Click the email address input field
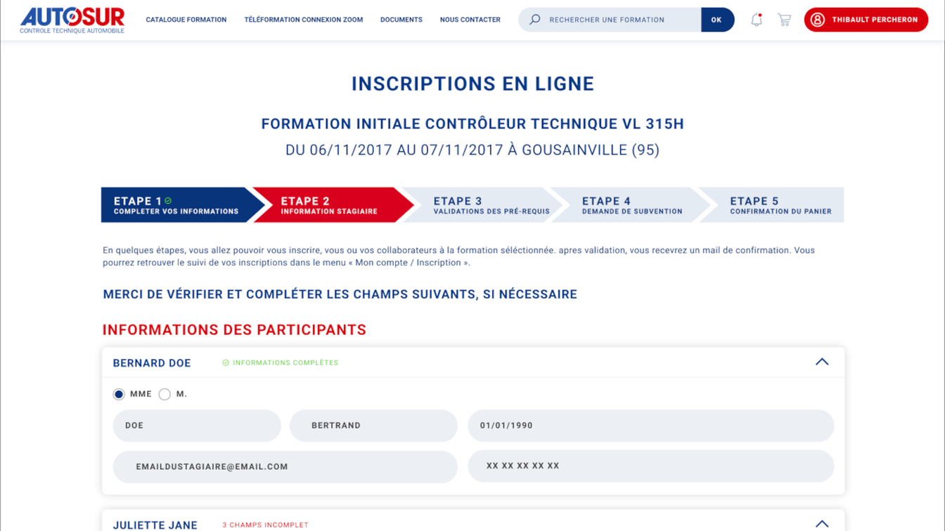 pyautogui.click(x=285, y=466)
